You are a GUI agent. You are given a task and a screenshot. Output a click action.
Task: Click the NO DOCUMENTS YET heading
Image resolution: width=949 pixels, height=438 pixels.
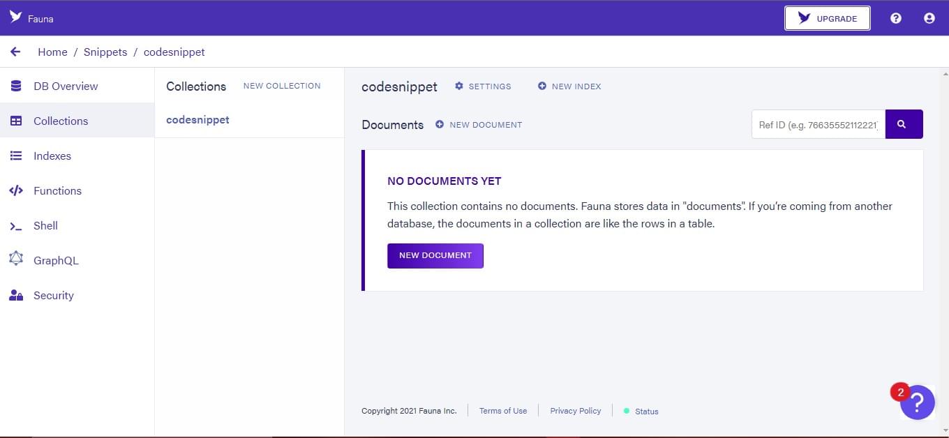click(444, 181)
